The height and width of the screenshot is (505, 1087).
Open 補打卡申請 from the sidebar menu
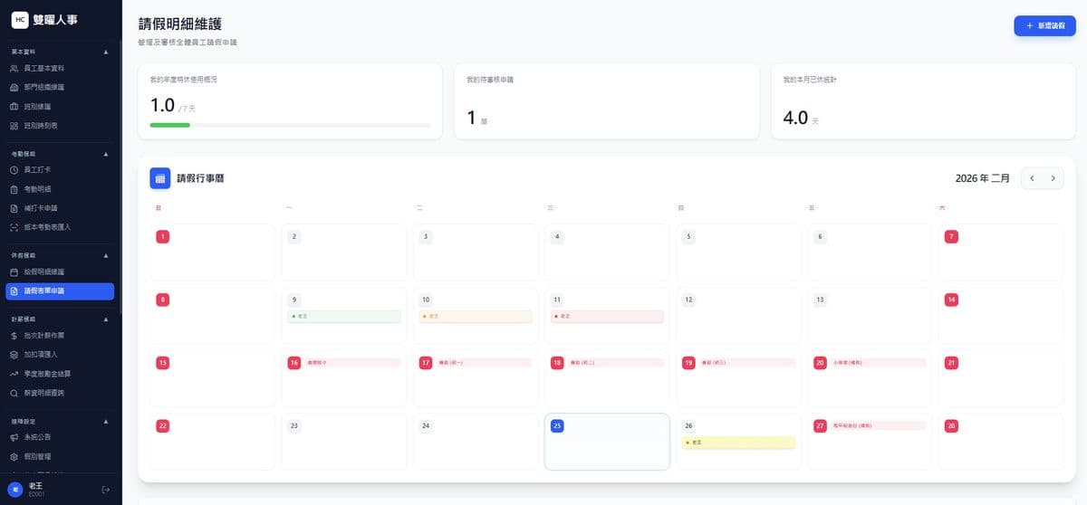[x=41, y=207]
